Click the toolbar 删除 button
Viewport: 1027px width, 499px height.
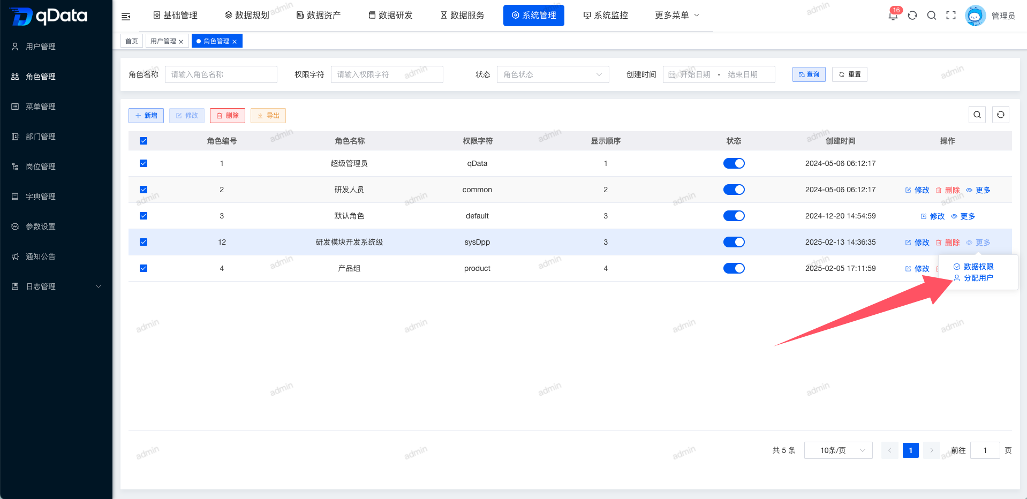point(228,116)
